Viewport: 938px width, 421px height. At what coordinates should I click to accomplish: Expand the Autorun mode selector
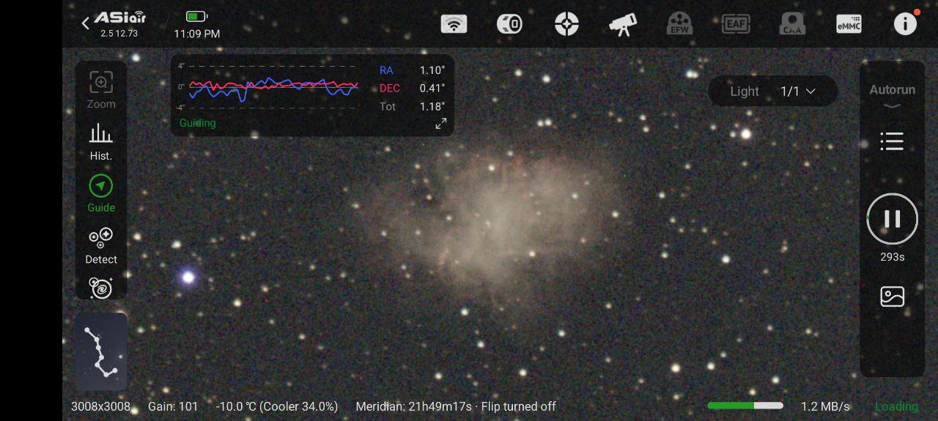[x=892, y=95]
